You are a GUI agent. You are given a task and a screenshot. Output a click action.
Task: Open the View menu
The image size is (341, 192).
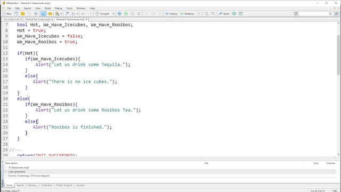point(38,9)
